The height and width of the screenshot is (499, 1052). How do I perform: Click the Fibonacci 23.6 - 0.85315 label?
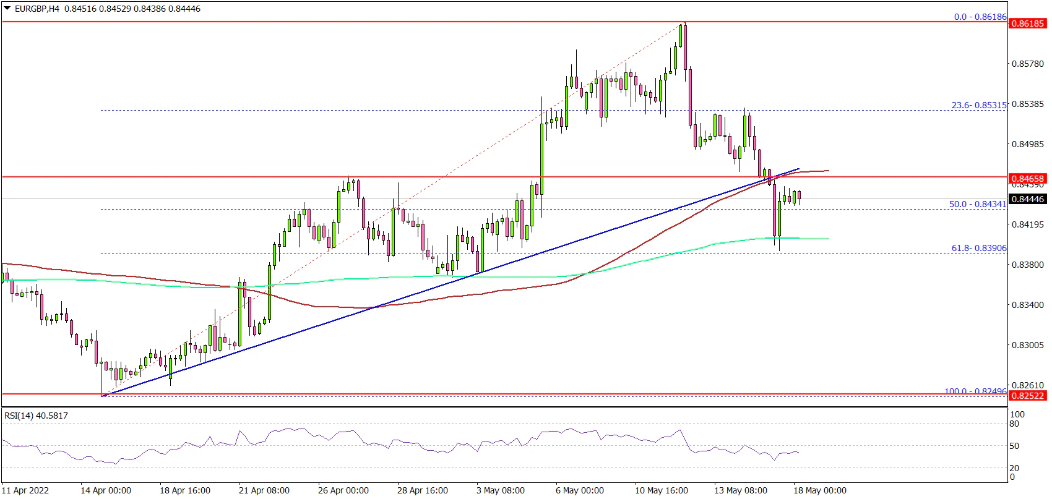(x=978, y=105)
